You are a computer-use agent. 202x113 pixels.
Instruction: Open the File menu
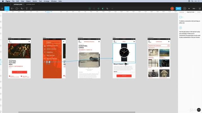(13, 1)
